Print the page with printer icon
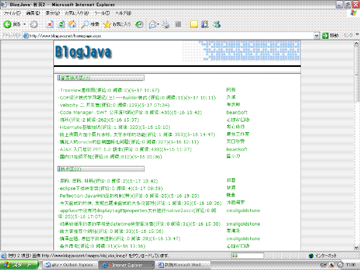Image resolution: width=360 pixels, height=270 pixels. pyautogui.click(x=166, y=24)
